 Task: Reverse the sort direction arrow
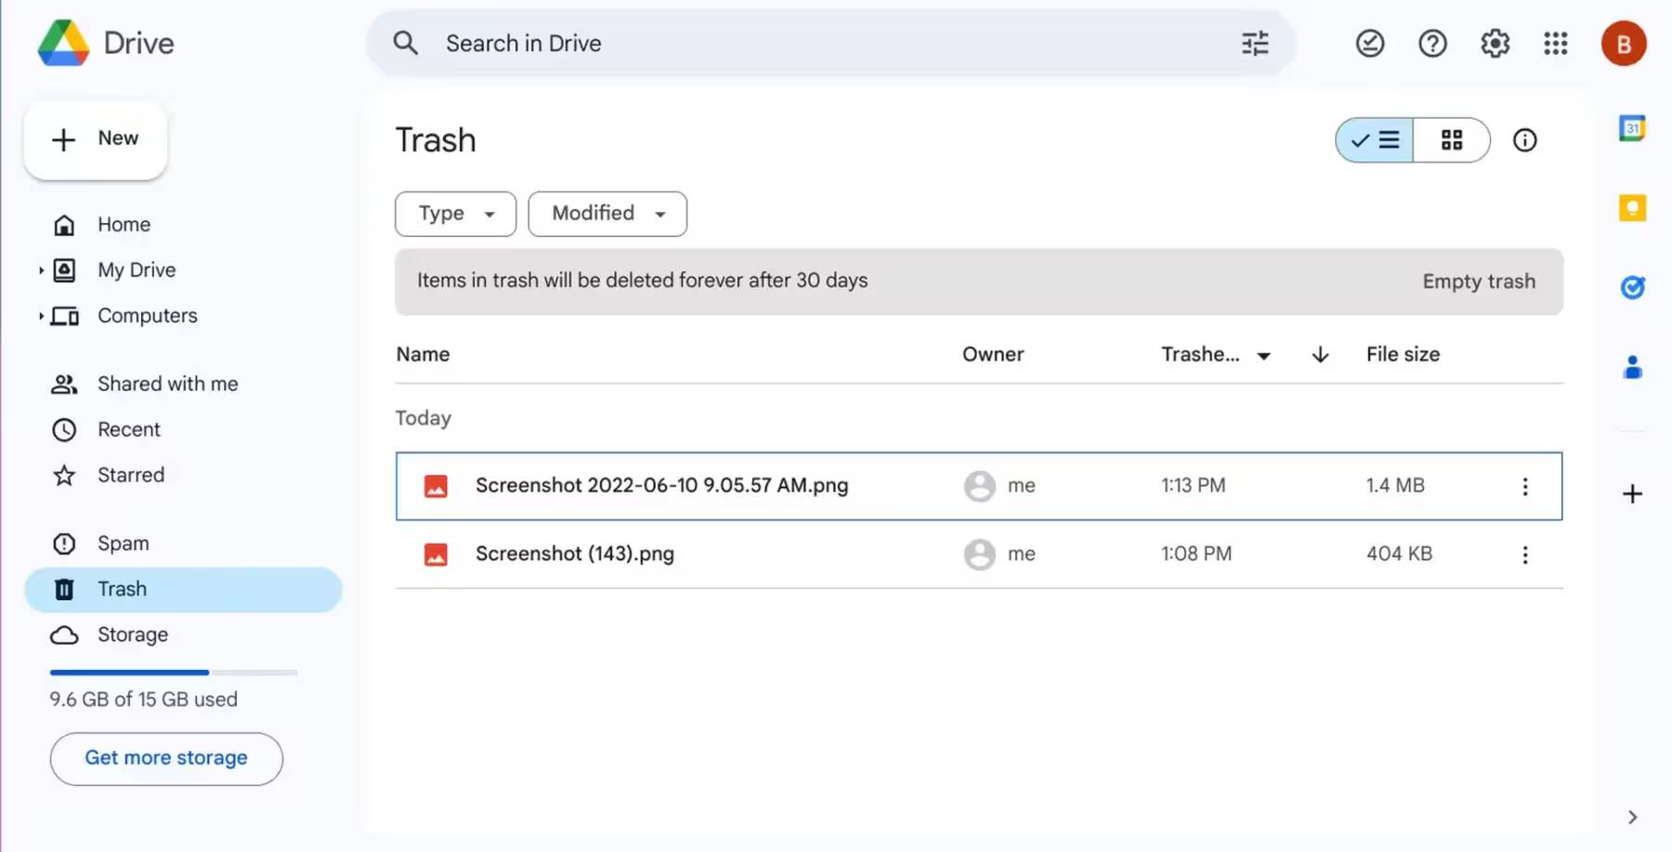click(x=1320, y=355)
